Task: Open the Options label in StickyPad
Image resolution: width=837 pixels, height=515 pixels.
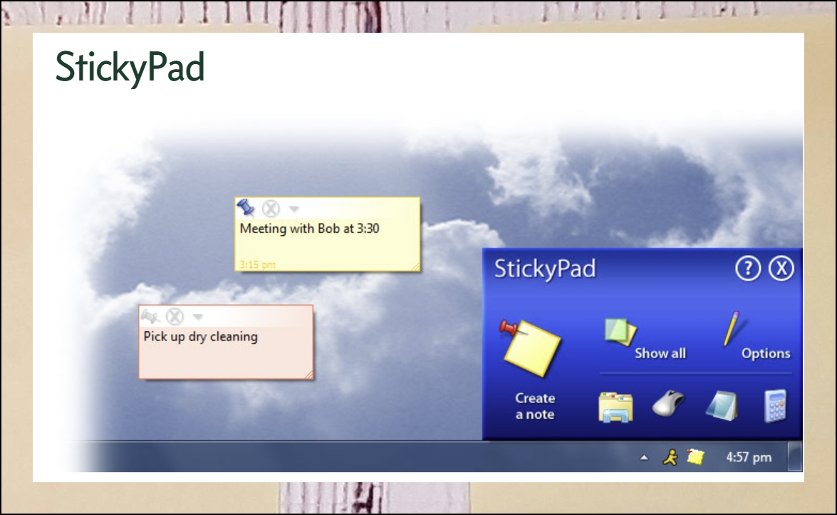Action: pos(766,353)
